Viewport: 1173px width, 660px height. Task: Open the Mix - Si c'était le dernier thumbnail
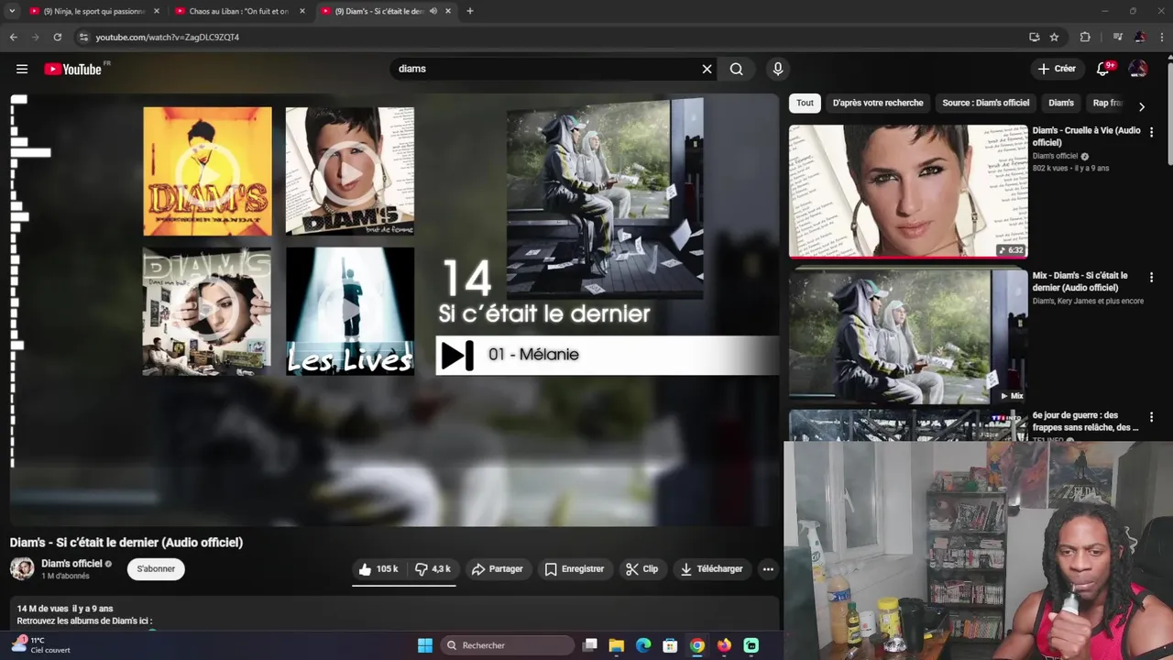(x=908, y=335)
